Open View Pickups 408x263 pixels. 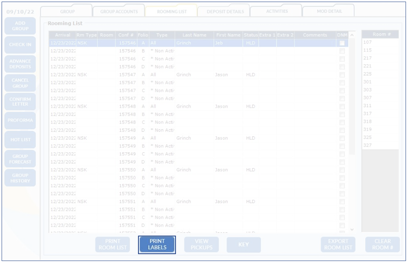tap(201, 244)
